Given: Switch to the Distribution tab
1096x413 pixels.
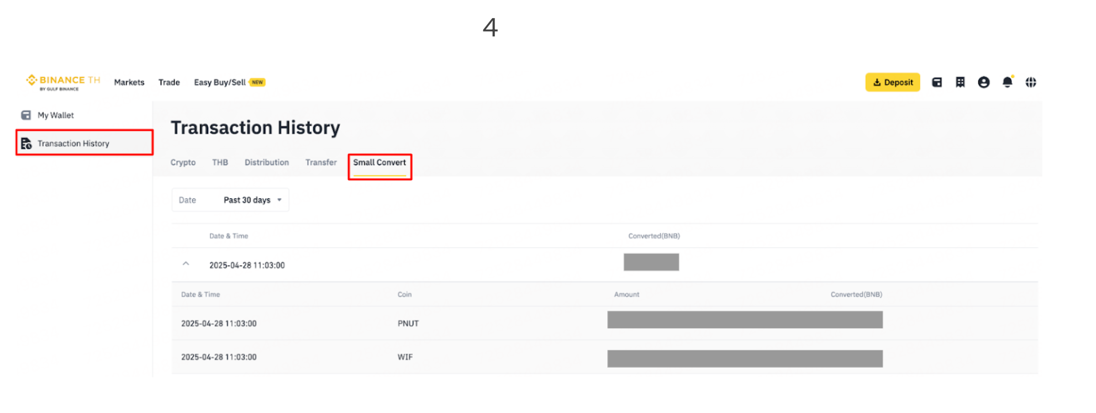Looking at the screenshot, I should 267,162.
